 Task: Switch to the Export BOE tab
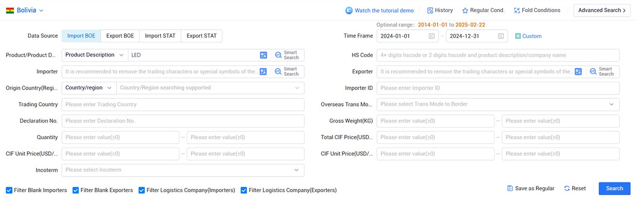click(x=120, y=36)
